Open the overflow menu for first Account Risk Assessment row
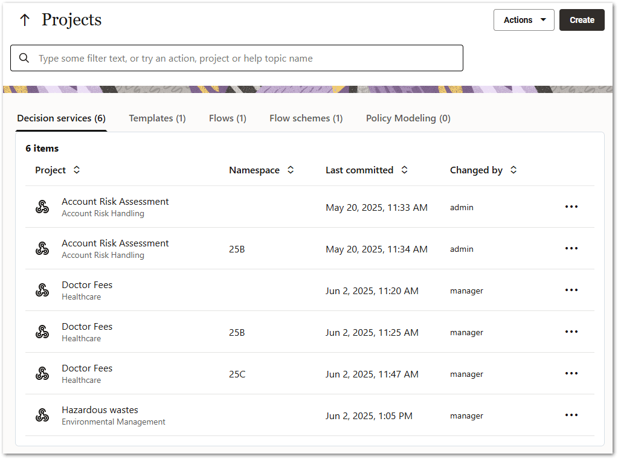This screenshot has width=618, height=459. coord(571,206)
